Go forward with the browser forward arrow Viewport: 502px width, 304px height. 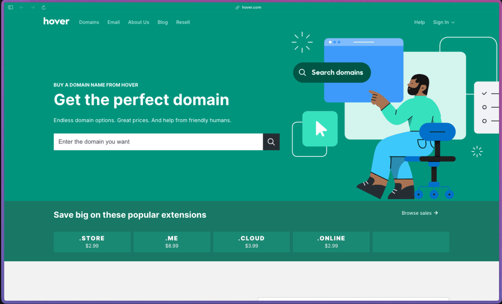click(x=33, y=7)
